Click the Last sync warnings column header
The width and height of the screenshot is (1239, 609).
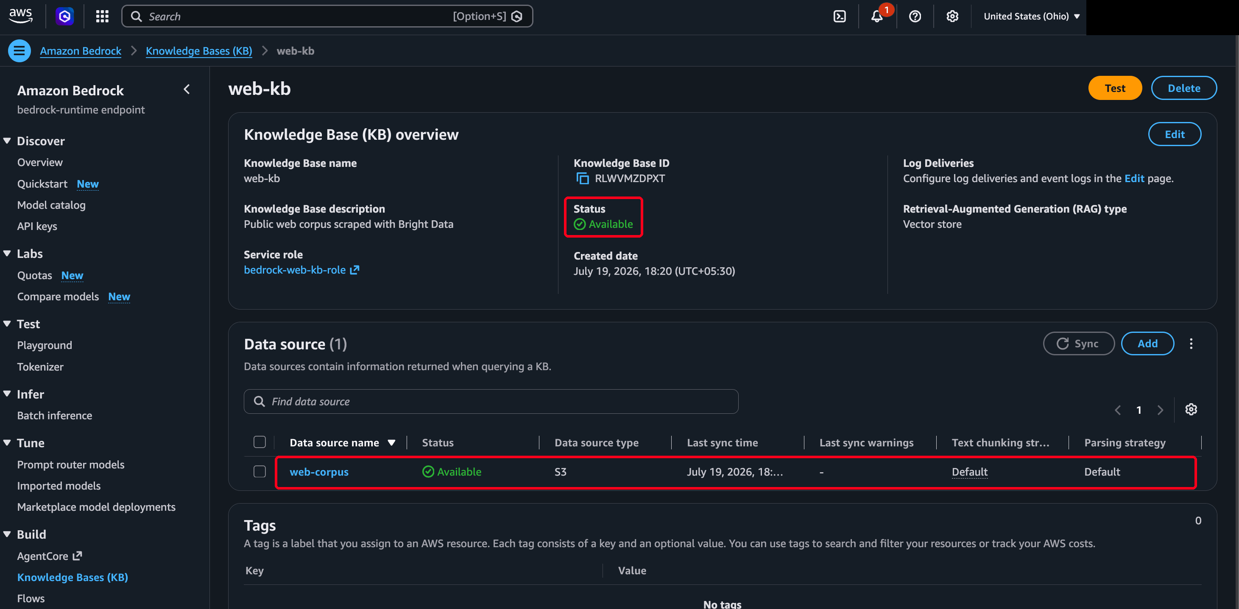click(866, 442)
